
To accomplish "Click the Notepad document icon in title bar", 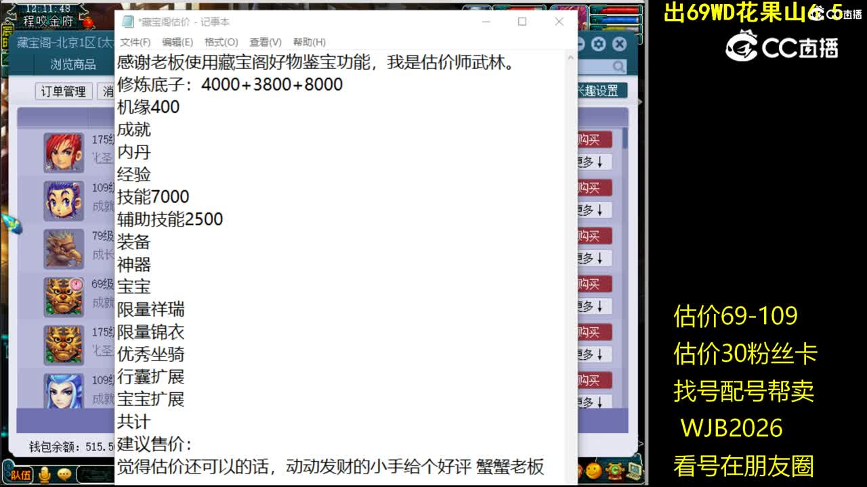I will [127, 22].
